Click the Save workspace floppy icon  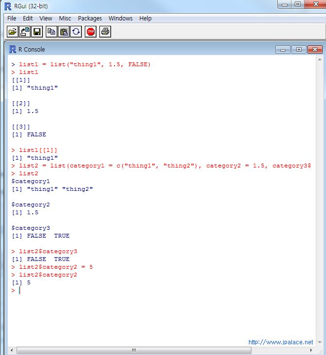[x=37, y=32]
